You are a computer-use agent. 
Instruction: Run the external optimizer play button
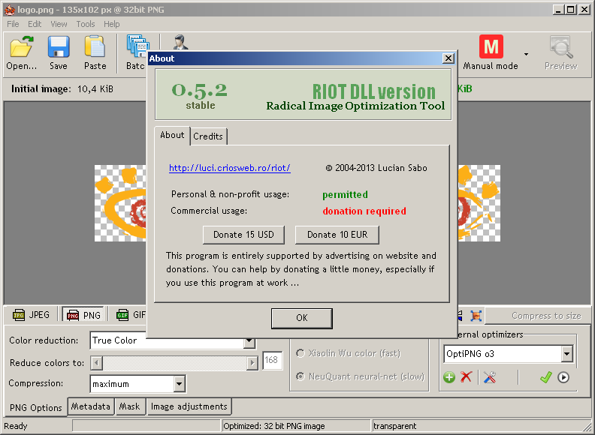pyautogui.click(x=563, y=377)
